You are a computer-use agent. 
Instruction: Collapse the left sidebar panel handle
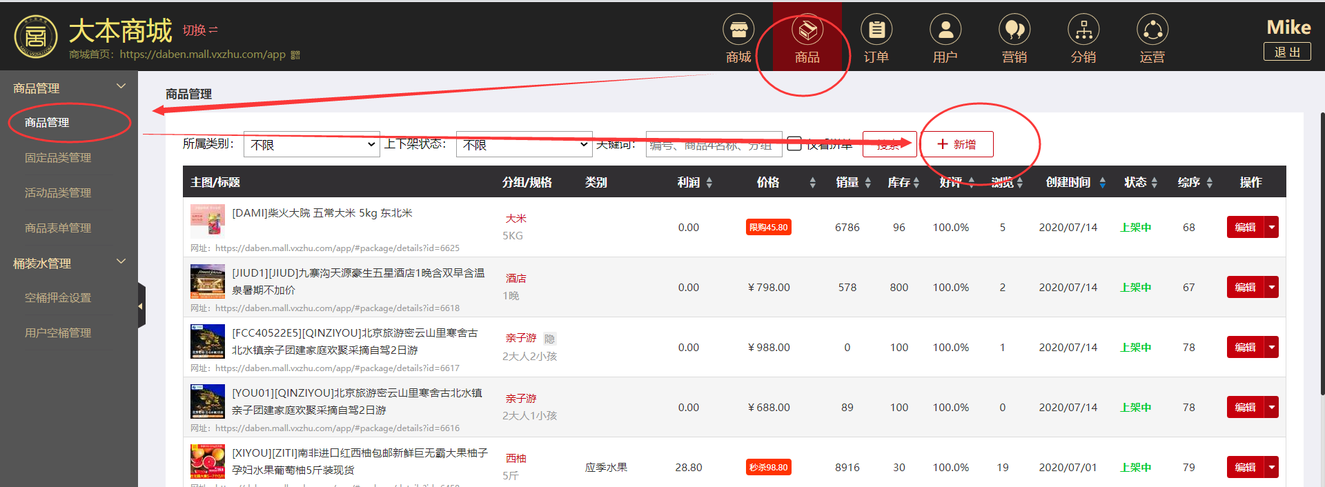[x=141, y=306]
